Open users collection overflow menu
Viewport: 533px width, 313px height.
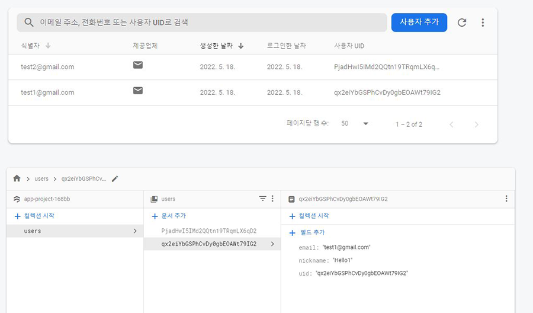click(x=272, y=199)
